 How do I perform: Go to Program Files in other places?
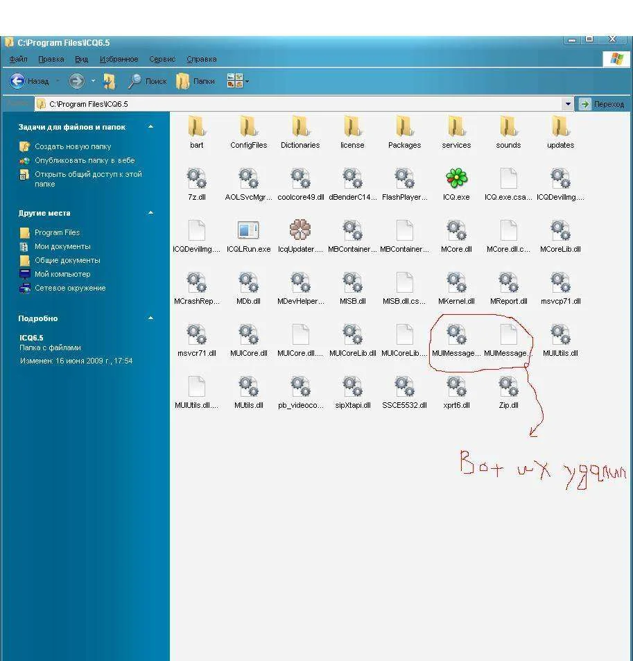click(57, 232)
